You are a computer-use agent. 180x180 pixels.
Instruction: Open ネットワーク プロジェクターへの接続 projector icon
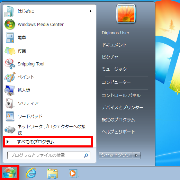pyautogui.click(x=10, y=130)
